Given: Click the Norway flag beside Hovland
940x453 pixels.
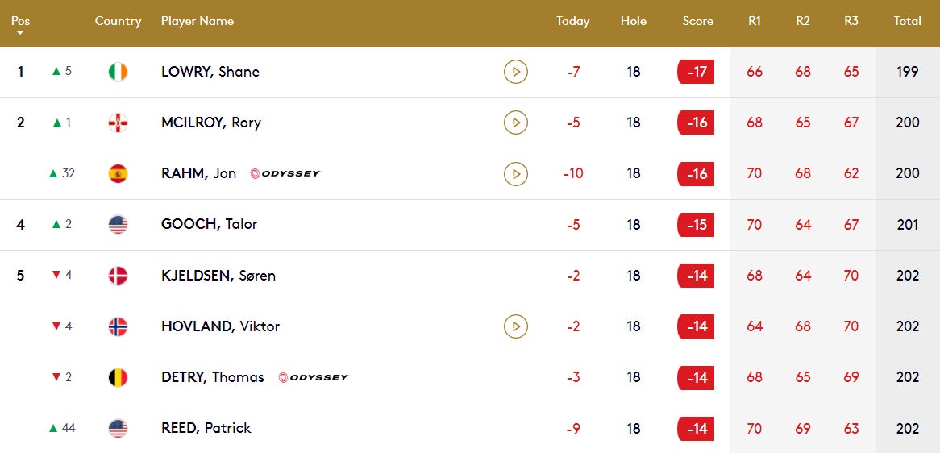Looking at the screenshot, I should pos(118,326).
